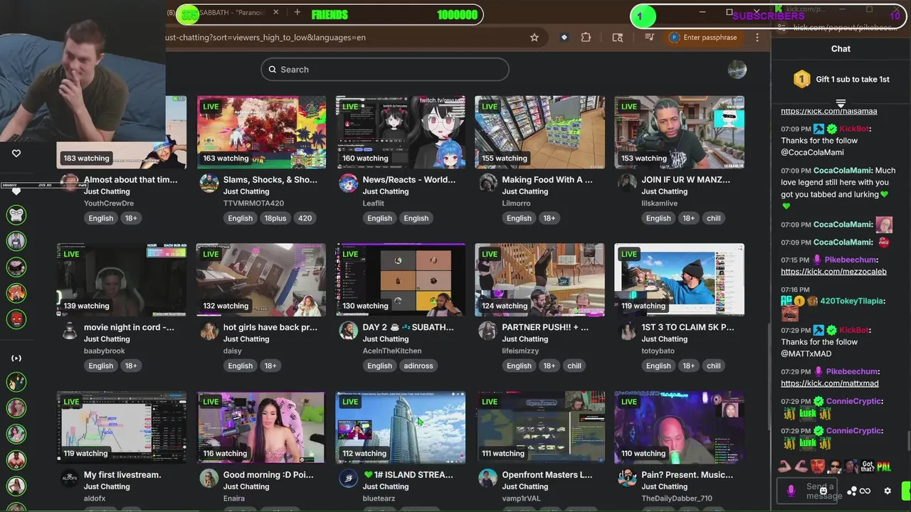Open lifeismizzy channel avatar
The image size is (911, 512).
(488, 331)
